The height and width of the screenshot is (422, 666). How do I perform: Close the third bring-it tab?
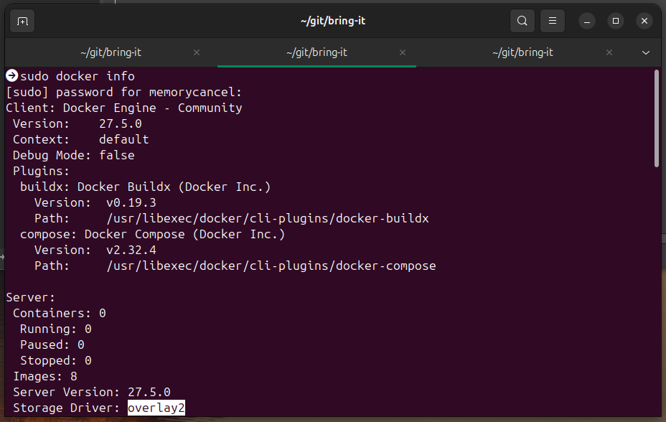(609, 52)
